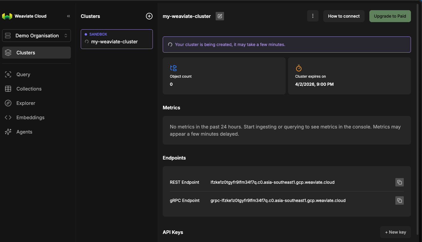Click the gRPC Endpoint label
Screen dimensions: 422x242
(x=185, y=200)
